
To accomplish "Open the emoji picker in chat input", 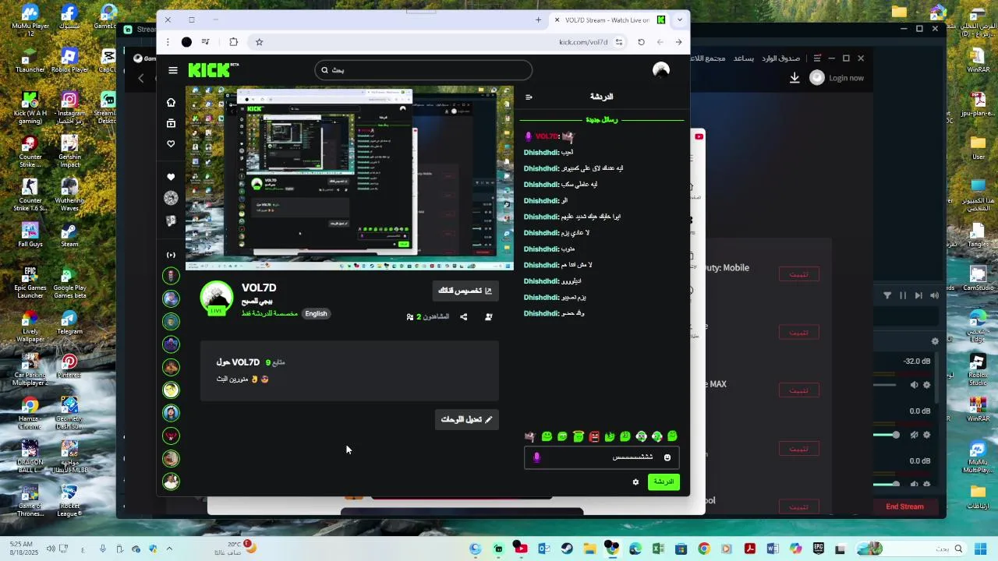I will [667, 457].
